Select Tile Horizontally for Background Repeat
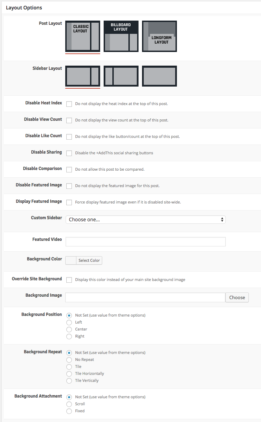 (x=69, y=374)
